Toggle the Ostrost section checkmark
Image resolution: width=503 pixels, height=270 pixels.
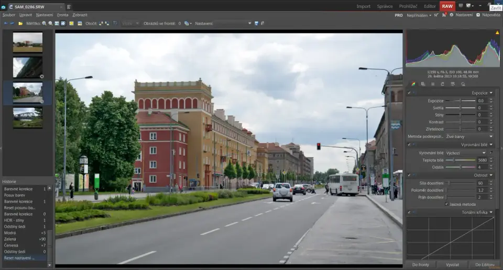[409, 175]
